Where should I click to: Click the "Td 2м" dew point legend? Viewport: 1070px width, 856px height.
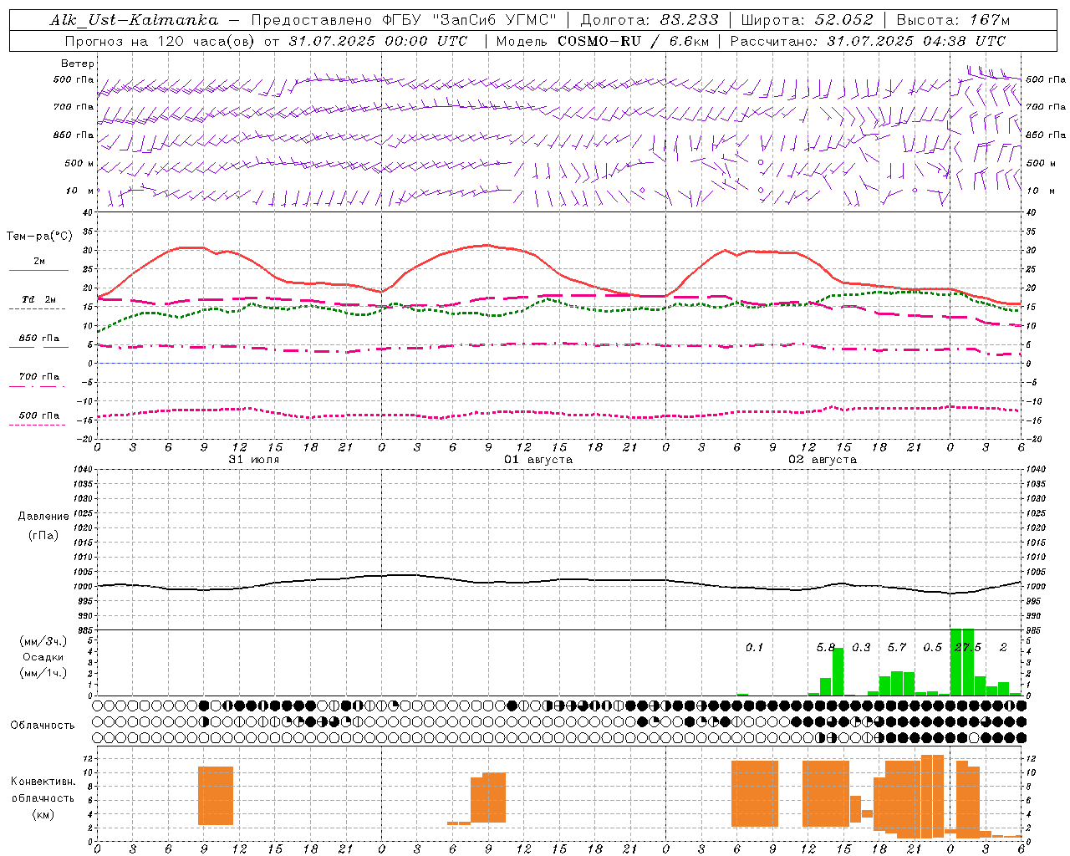[x=39, y=299]
